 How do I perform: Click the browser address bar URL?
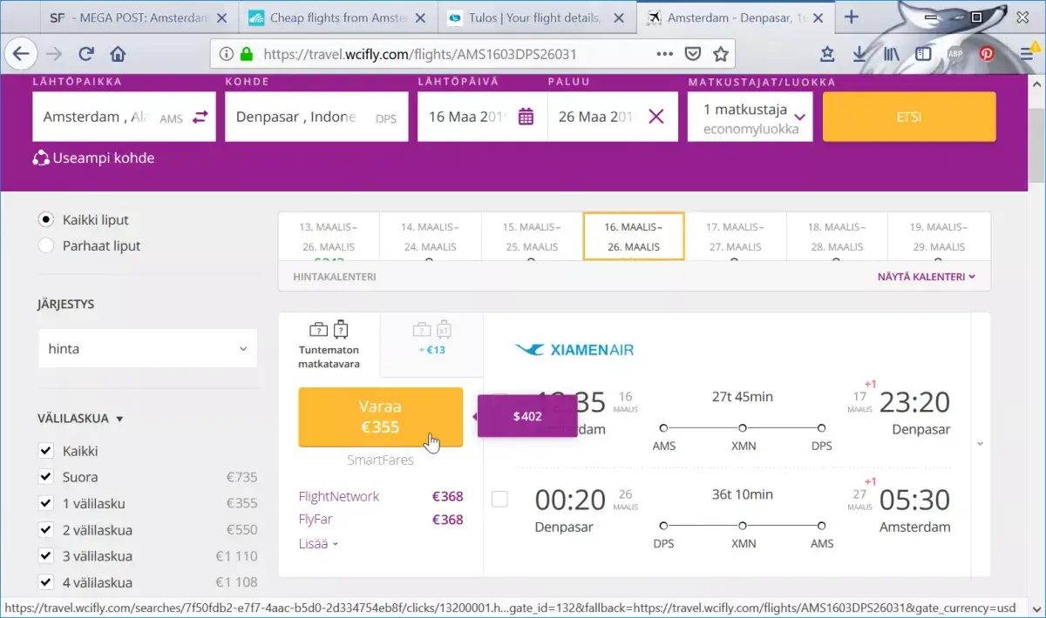click(x=419, y=54)
